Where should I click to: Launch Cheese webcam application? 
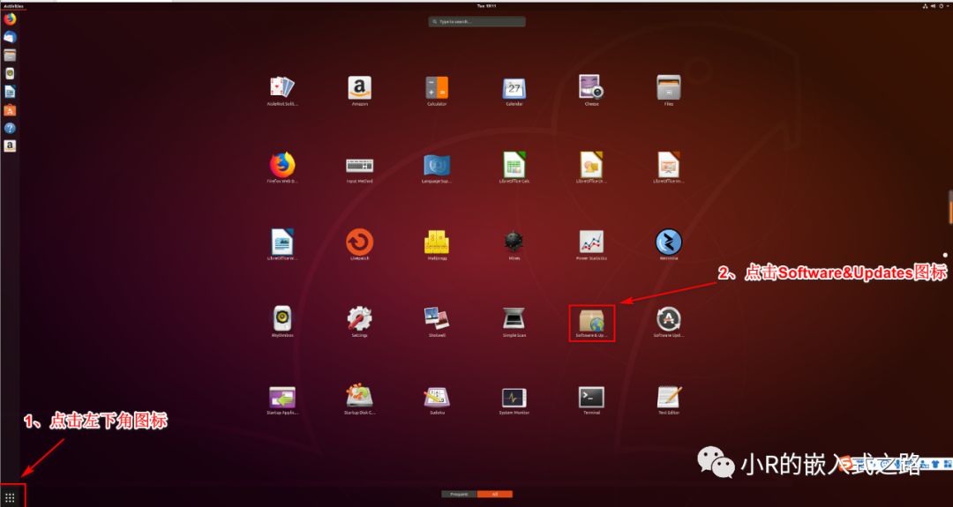pyautogui.click(x=591, y=88)
